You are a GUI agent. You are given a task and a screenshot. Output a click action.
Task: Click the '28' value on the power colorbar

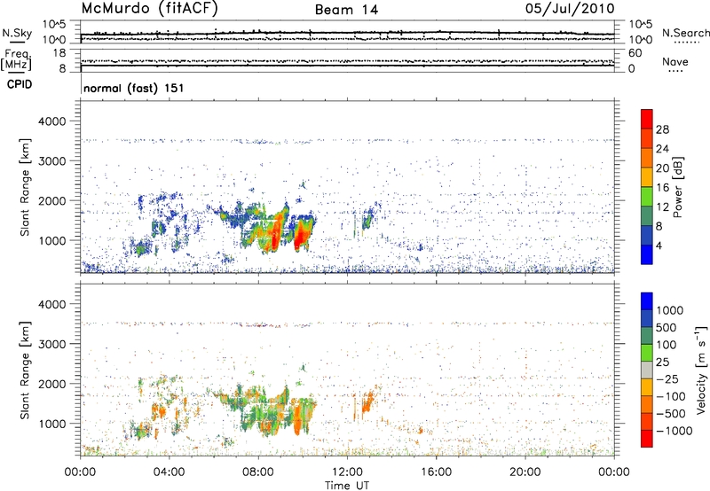pyautogui.click(x=662, y=129)
